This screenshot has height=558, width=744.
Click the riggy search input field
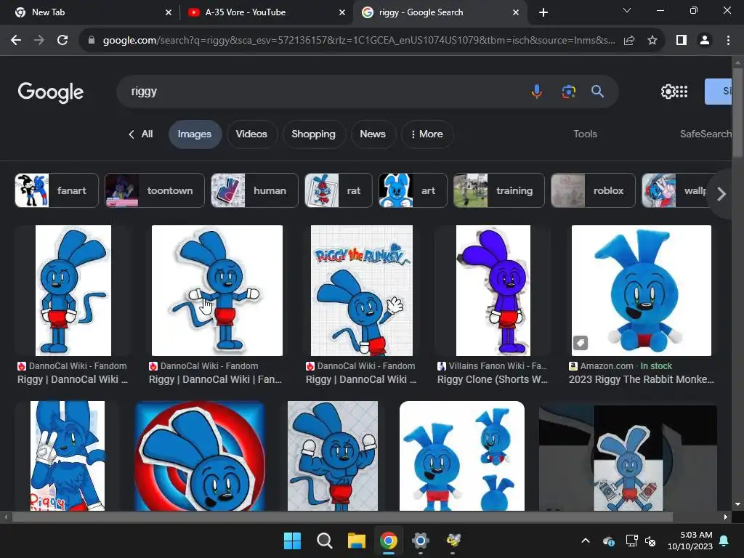323,91
